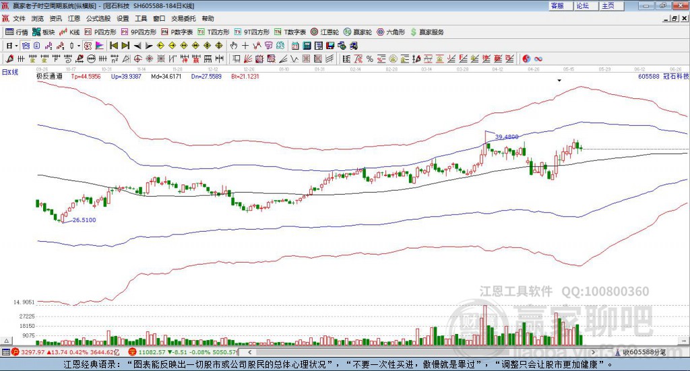The image size is (690, 371).
Task: Click the yin-yang taiji icon
Action: click(526, 59)
